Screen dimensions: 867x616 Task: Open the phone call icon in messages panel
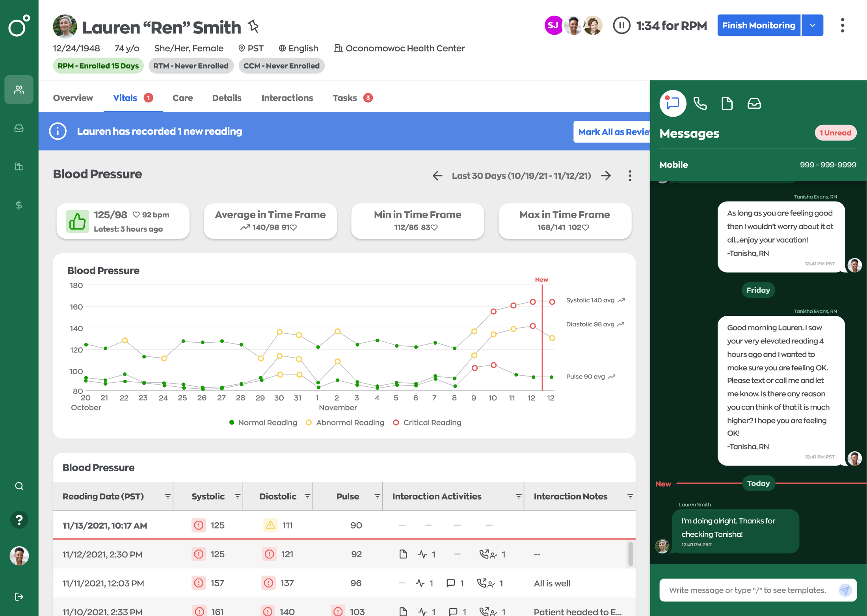coord(700,104)
